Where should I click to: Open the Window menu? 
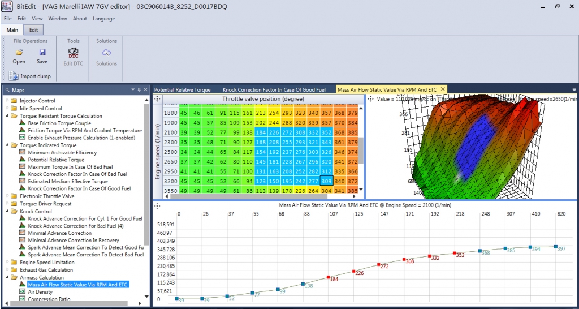click(x=58, y=19)
